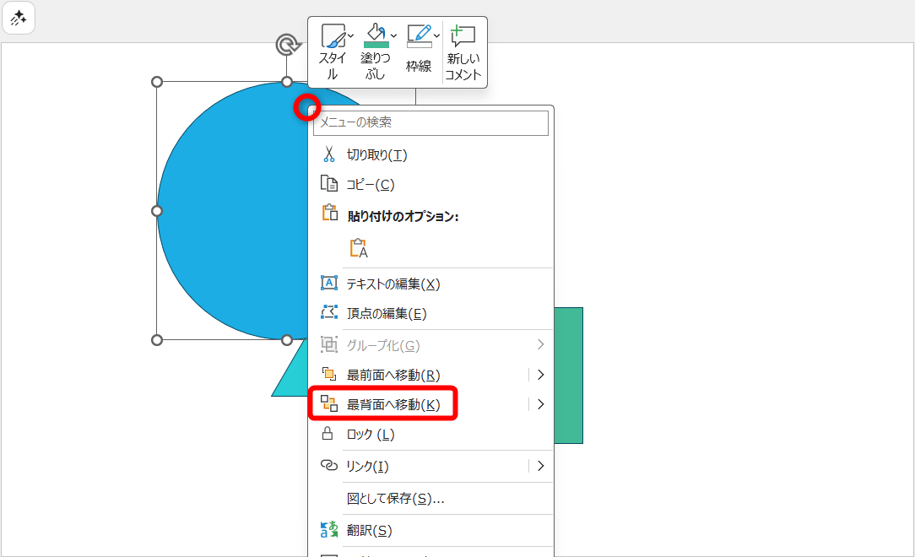Click the スタイル shape style icon

[334, 35]
